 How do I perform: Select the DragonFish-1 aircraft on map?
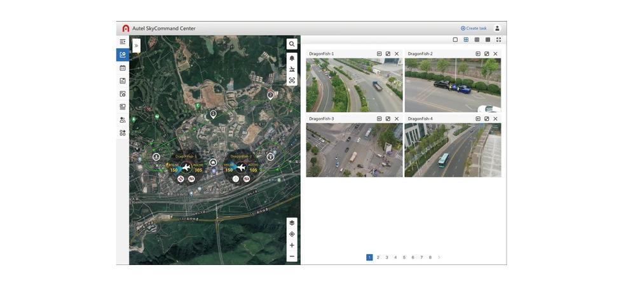186,167
